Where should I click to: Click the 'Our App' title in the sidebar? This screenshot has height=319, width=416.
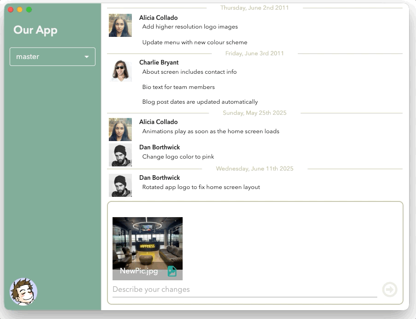pos(36,30)
